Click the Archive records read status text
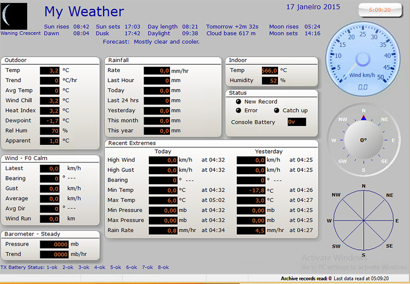 [306, 279]
